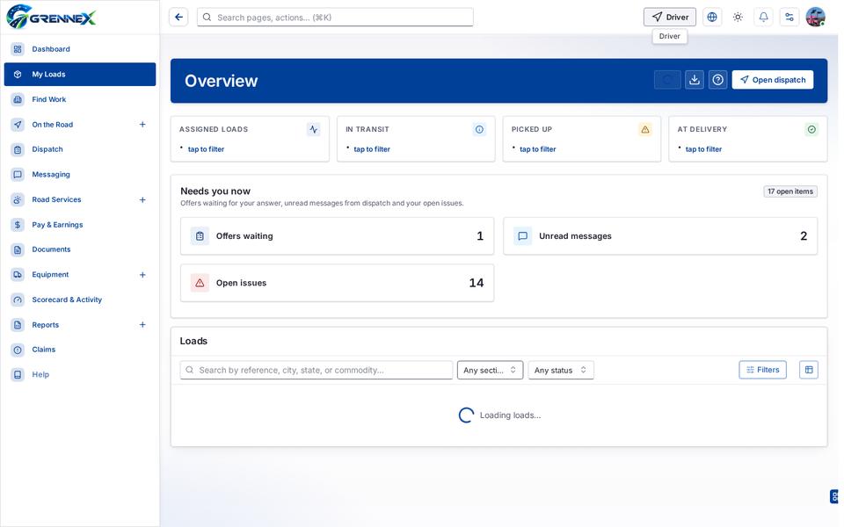
Task: Filter by the At Delivery card
Action: click(747, 139)
